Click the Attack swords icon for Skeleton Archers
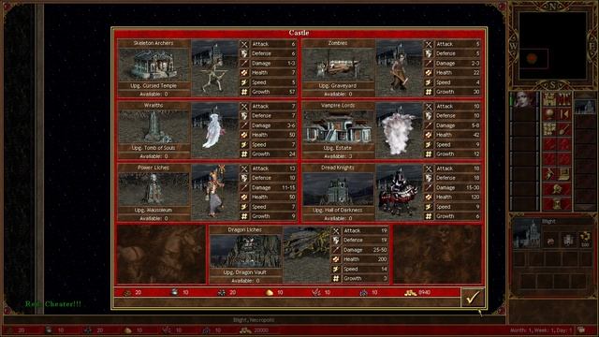Viewport: 599px width, 337px height. (x=244, y=44)
